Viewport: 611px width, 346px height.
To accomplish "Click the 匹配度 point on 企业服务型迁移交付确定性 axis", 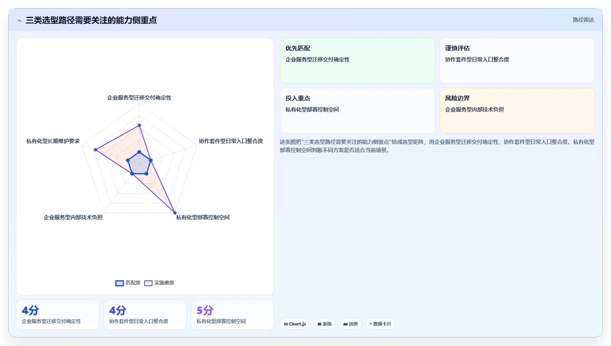I will (x=139, y=152).
